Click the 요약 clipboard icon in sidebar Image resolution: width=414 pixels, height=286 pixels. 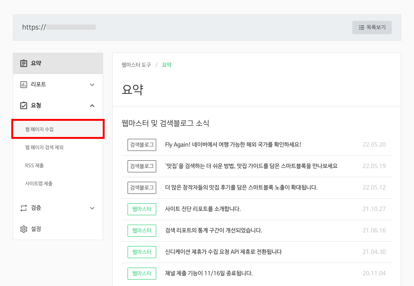[24, 63]
